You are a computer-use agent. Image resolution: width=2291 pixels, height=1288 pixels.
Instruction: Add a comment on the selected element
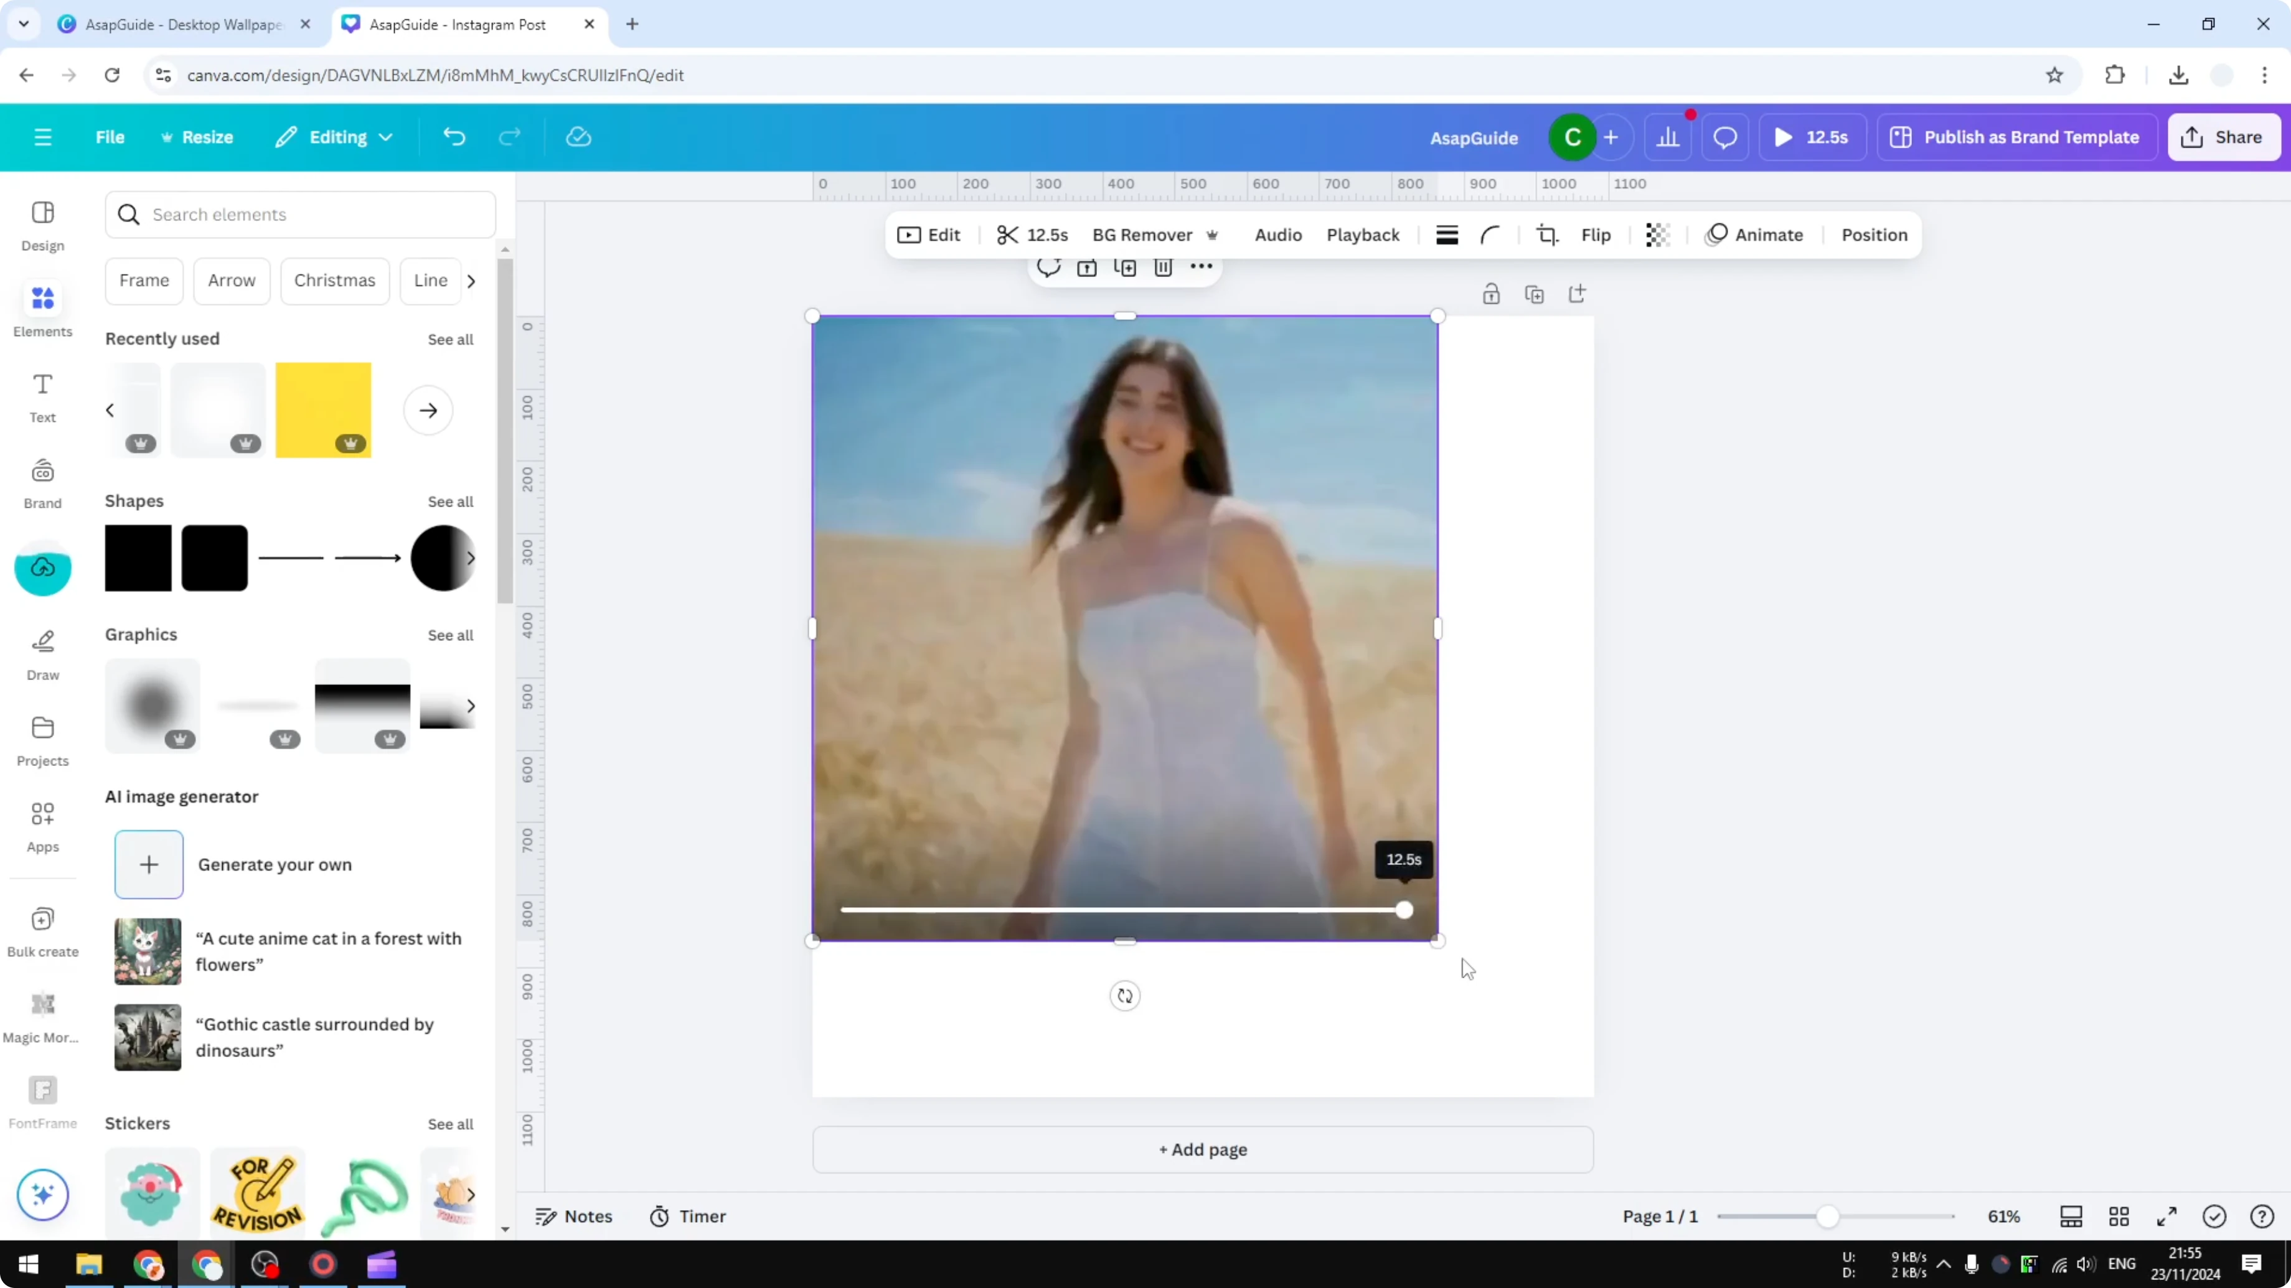coord(1048,267)
